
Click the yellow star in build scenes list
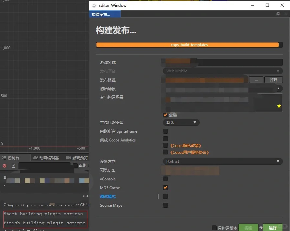(x=279, y=106)
